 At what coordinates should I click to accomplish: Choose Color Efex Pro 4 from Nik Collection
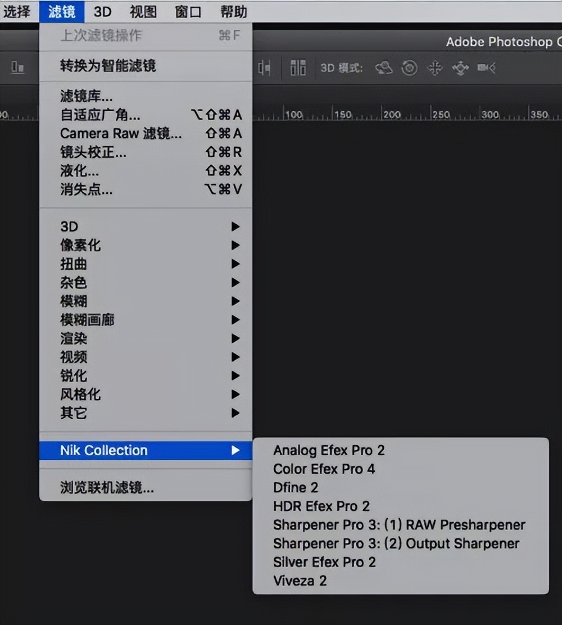point(324,469)
